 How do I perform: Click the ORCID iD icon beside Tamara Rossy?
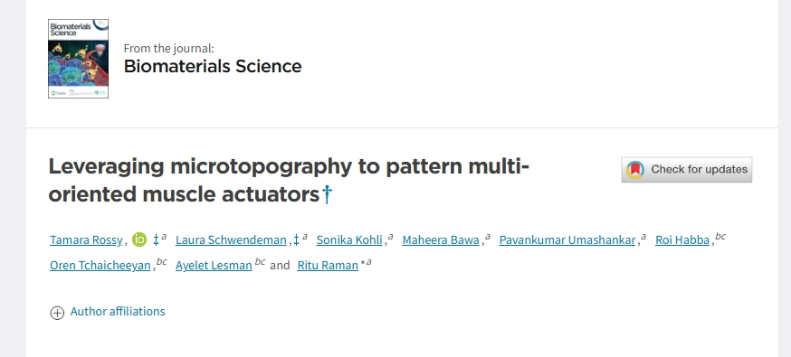(139, 240)
